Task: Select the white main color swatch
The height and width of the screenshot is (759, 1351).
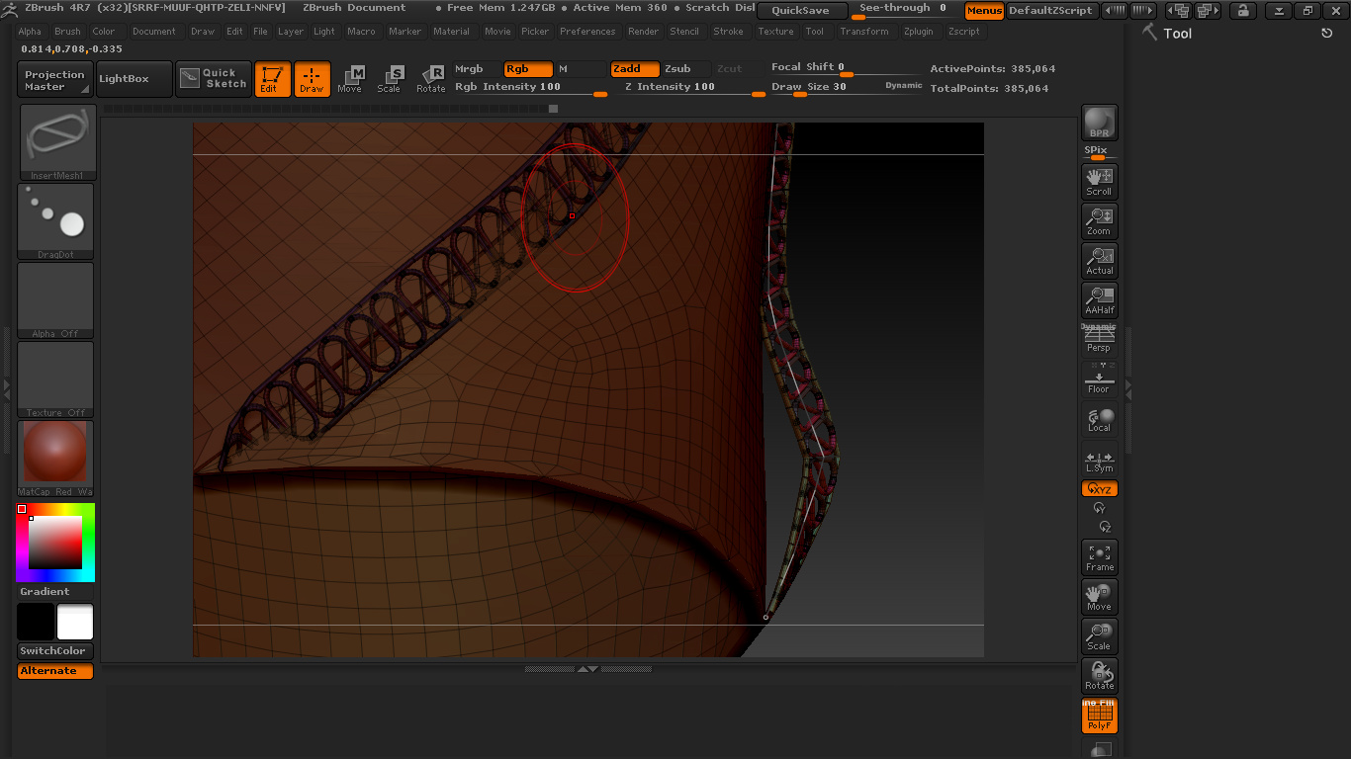Action: pos(75,622)
